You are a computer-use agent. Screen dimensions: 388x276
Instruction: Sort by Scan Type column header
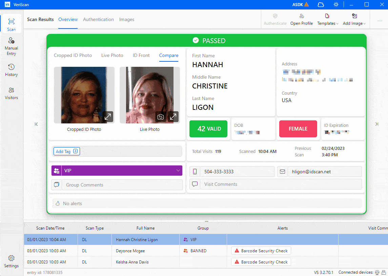tap(95, 228)
